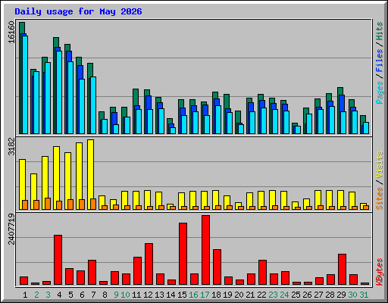Click day 10 on the date axis
This screenshot has width=388, height=303.
point(125,295)
